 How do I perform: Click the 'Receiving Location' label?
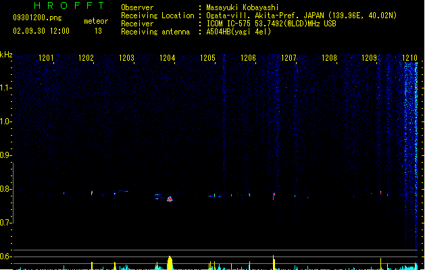tap(157, 16)
